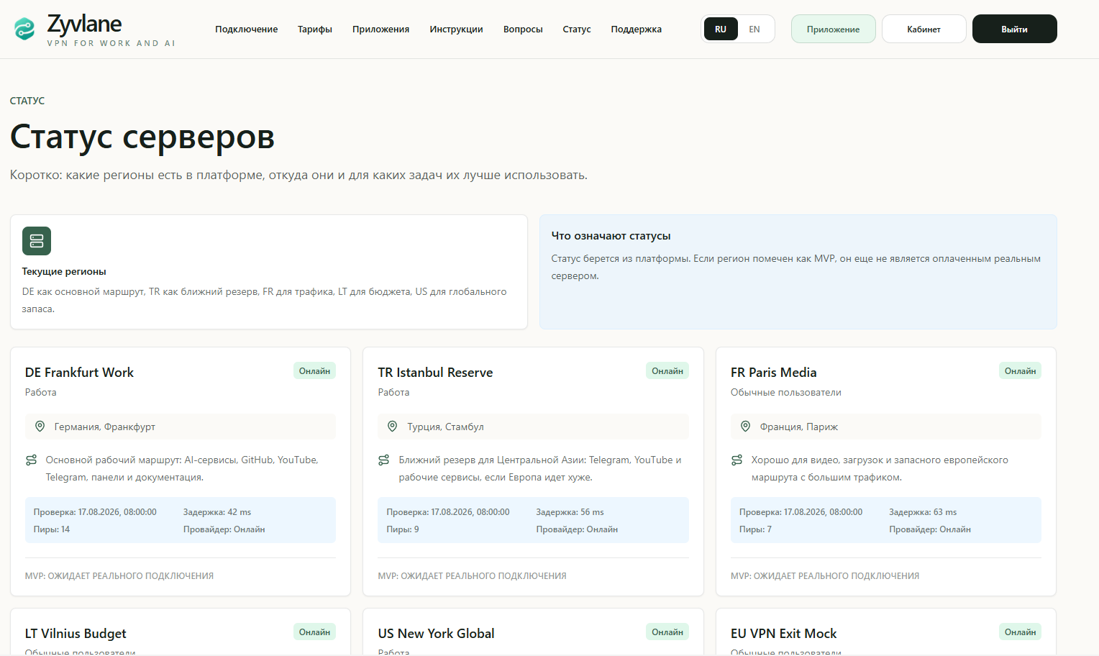Screen dimensions: 1099x656
Task: Click Франция, Париж location text
Action: [799, 427]
